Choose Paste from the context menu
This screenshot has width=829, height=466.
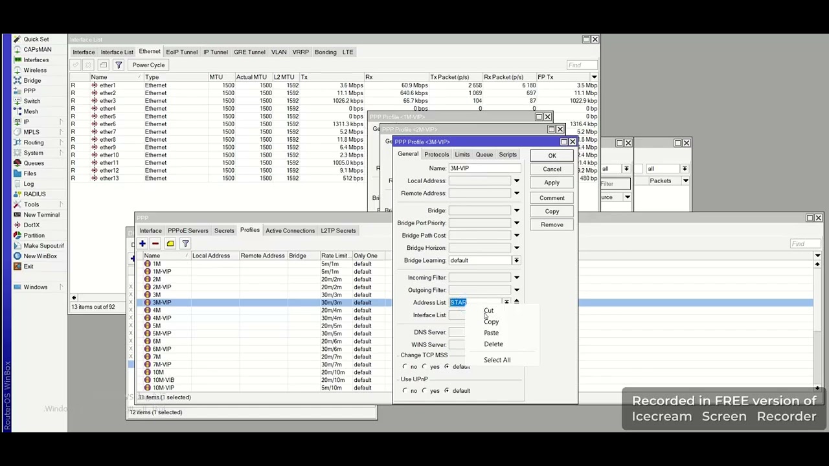[492, 333]
